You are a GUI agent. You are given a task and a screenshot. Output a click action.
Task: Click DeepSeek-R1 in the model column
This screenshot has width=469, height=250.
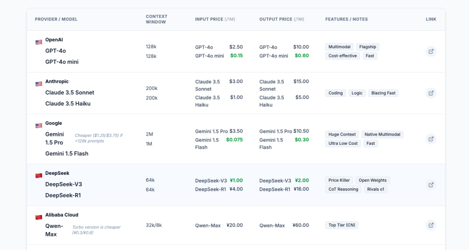[63, 195]
